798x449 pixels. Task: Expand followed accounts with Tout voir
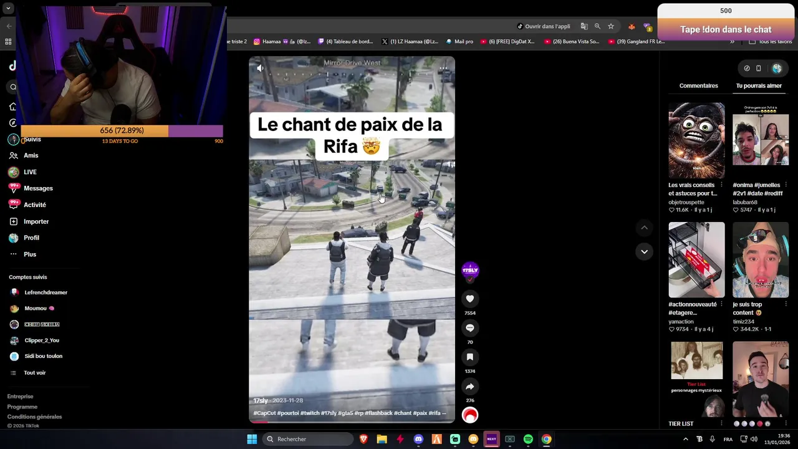point(34,373)
